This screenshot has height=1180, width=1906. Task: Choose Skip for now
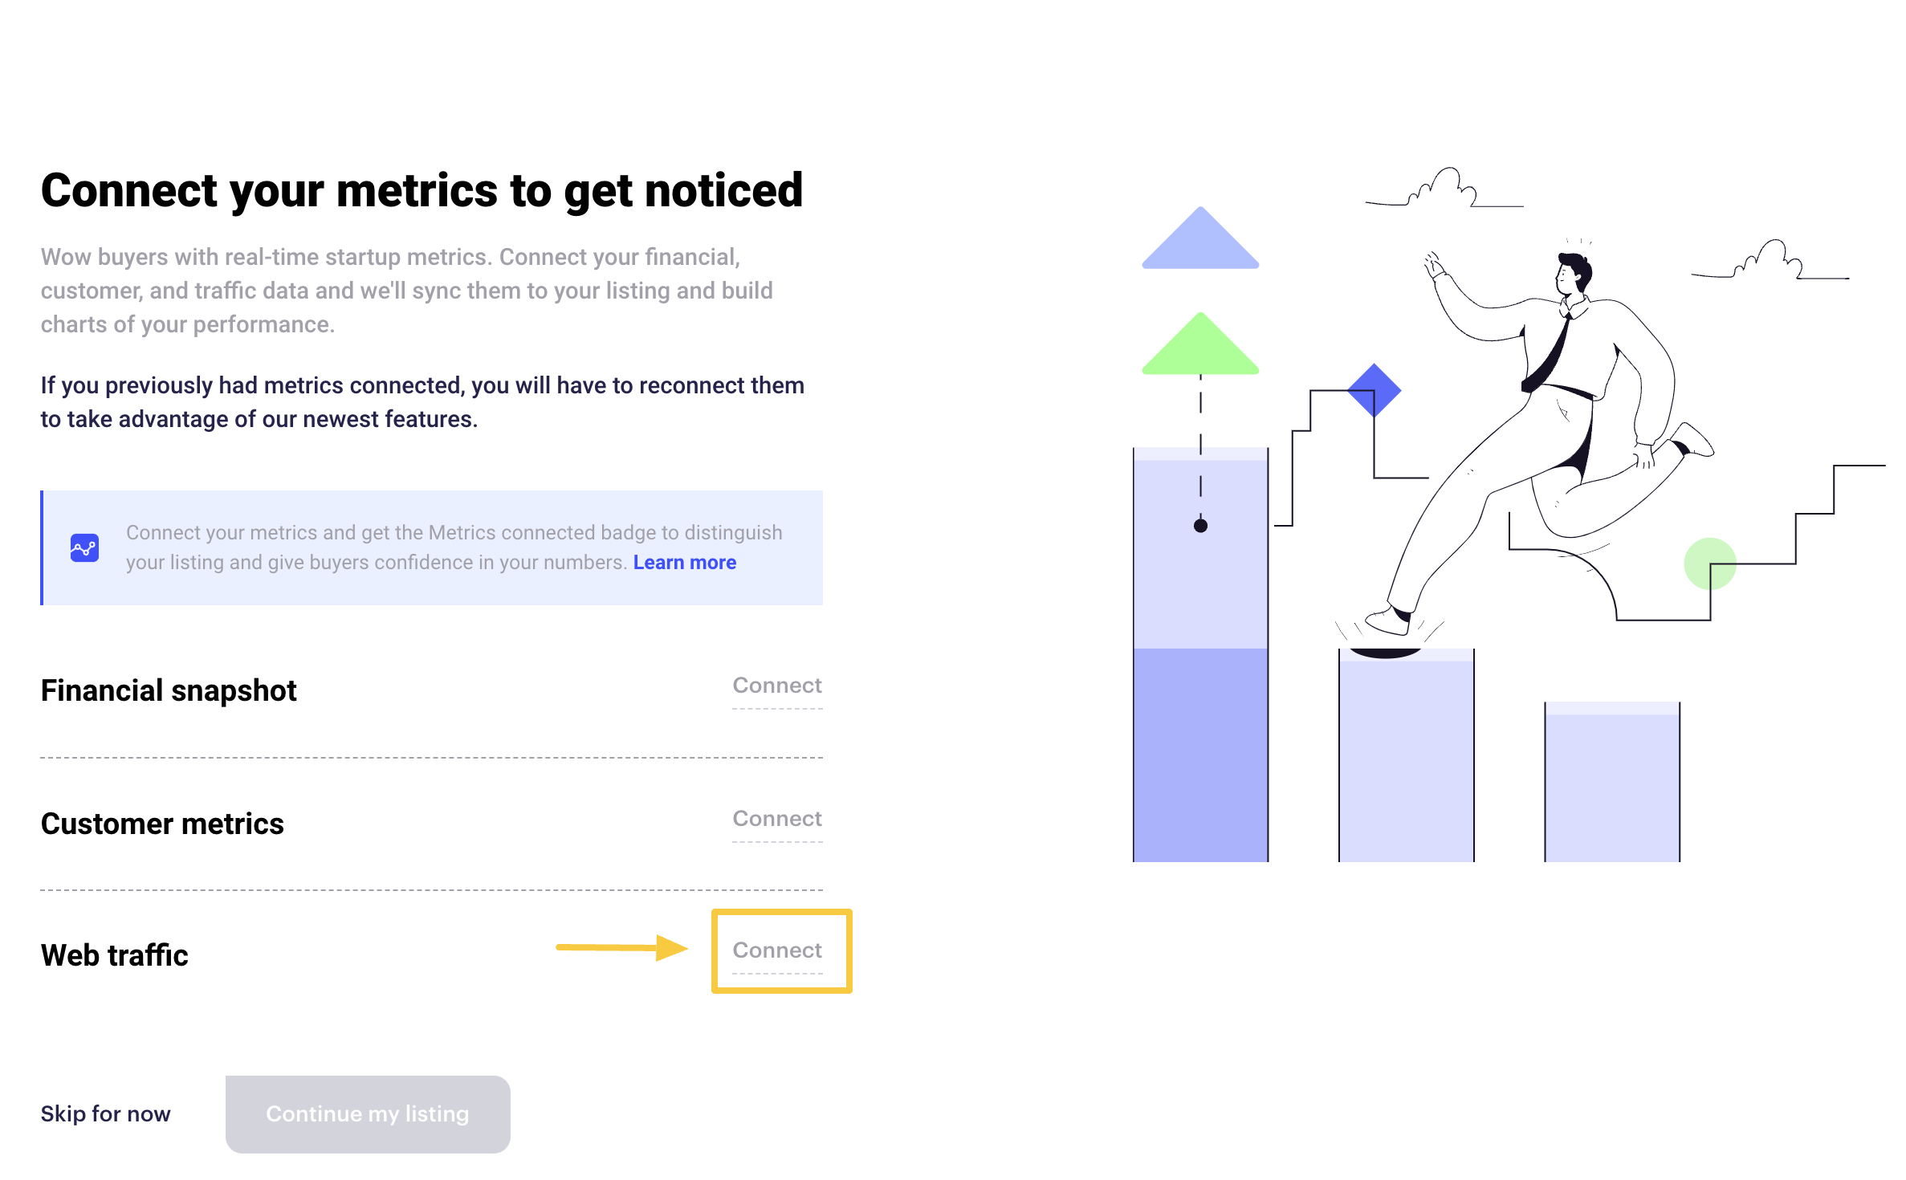point(105,1114)
